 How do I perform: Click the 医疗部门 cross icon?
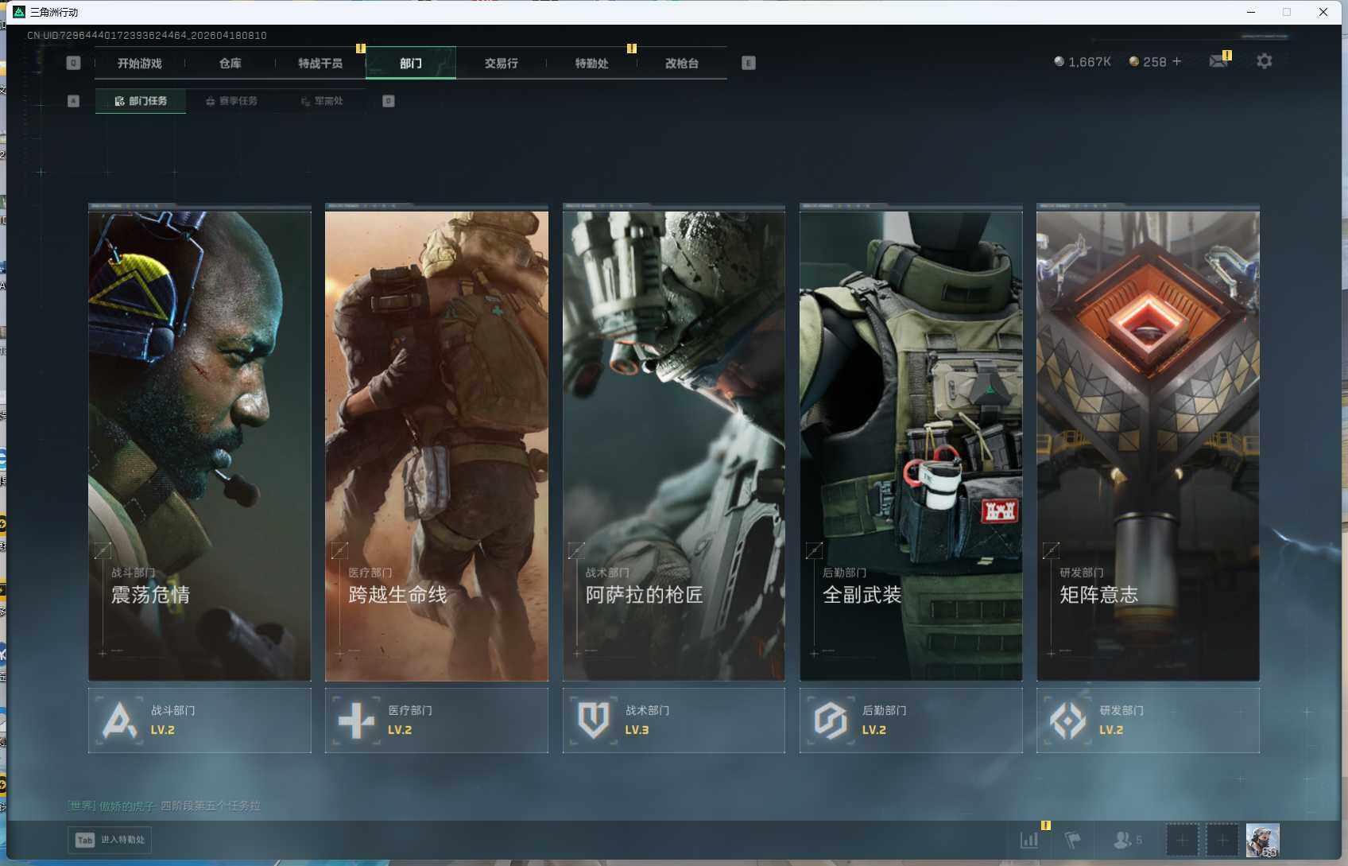click(356, 720)
